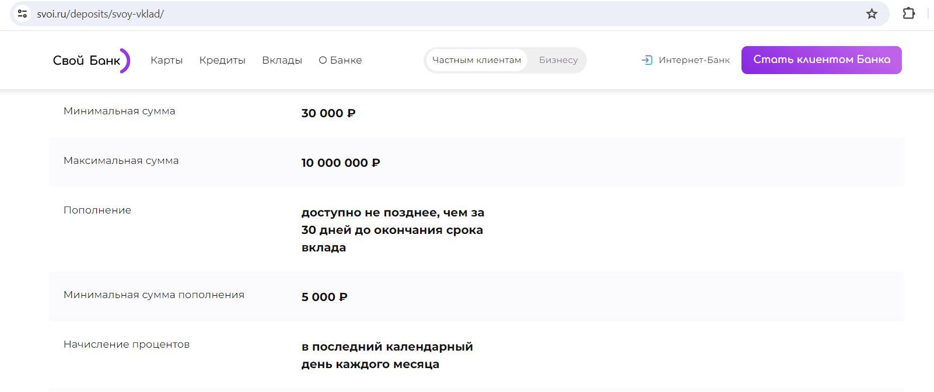934x392 pixels.
Task: Select the Частным клиентам toggle option
Action: pyautogui.click(x=477, y=60)
